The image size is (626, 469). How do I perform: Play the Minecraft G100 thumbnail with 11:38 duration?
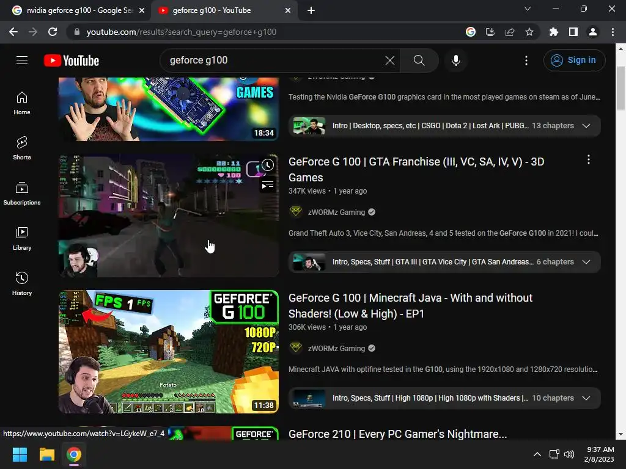click(169, 352)
